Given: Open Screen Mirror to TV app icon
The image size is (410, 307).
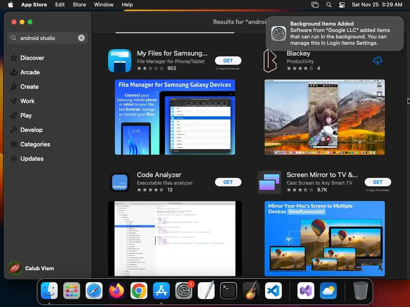Looking at the screenshot, I should click(269, 182).
